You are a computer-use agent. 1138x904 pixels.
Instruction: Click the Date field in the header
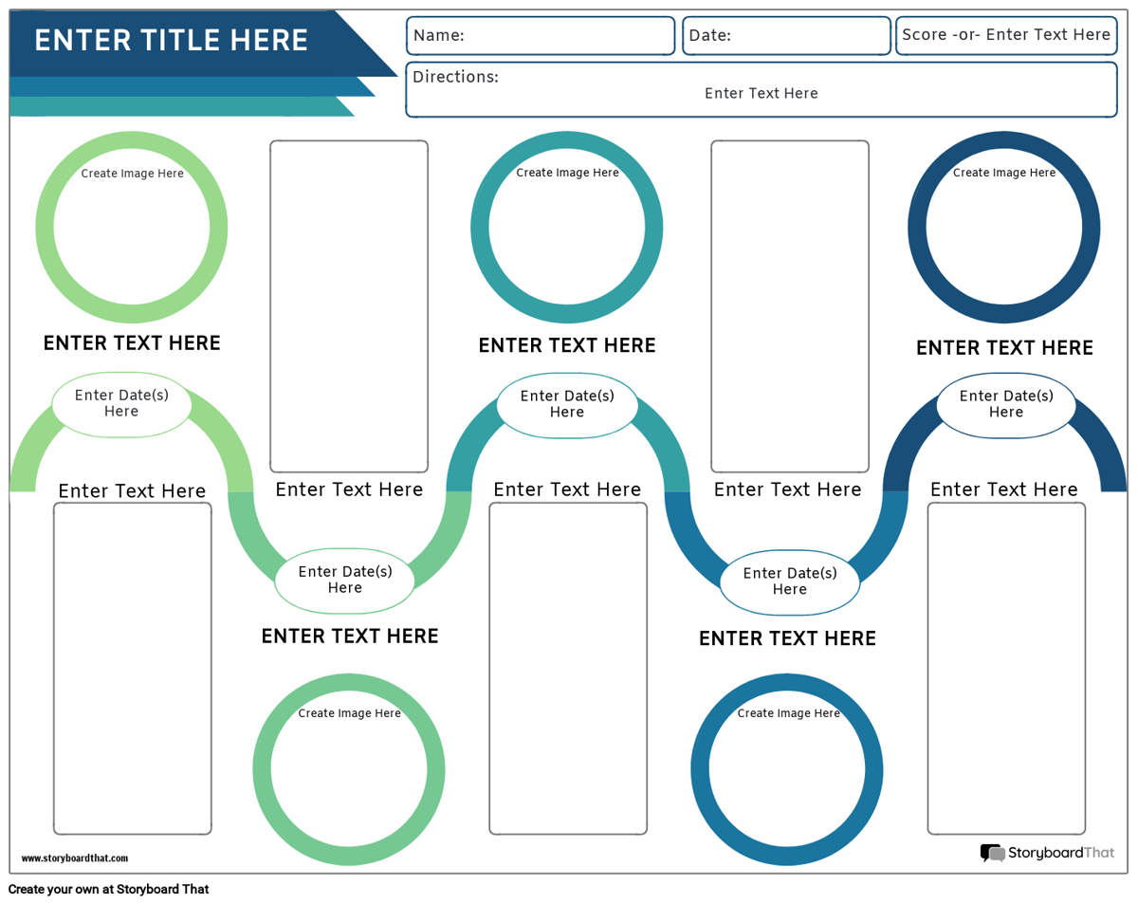point(786,36)
